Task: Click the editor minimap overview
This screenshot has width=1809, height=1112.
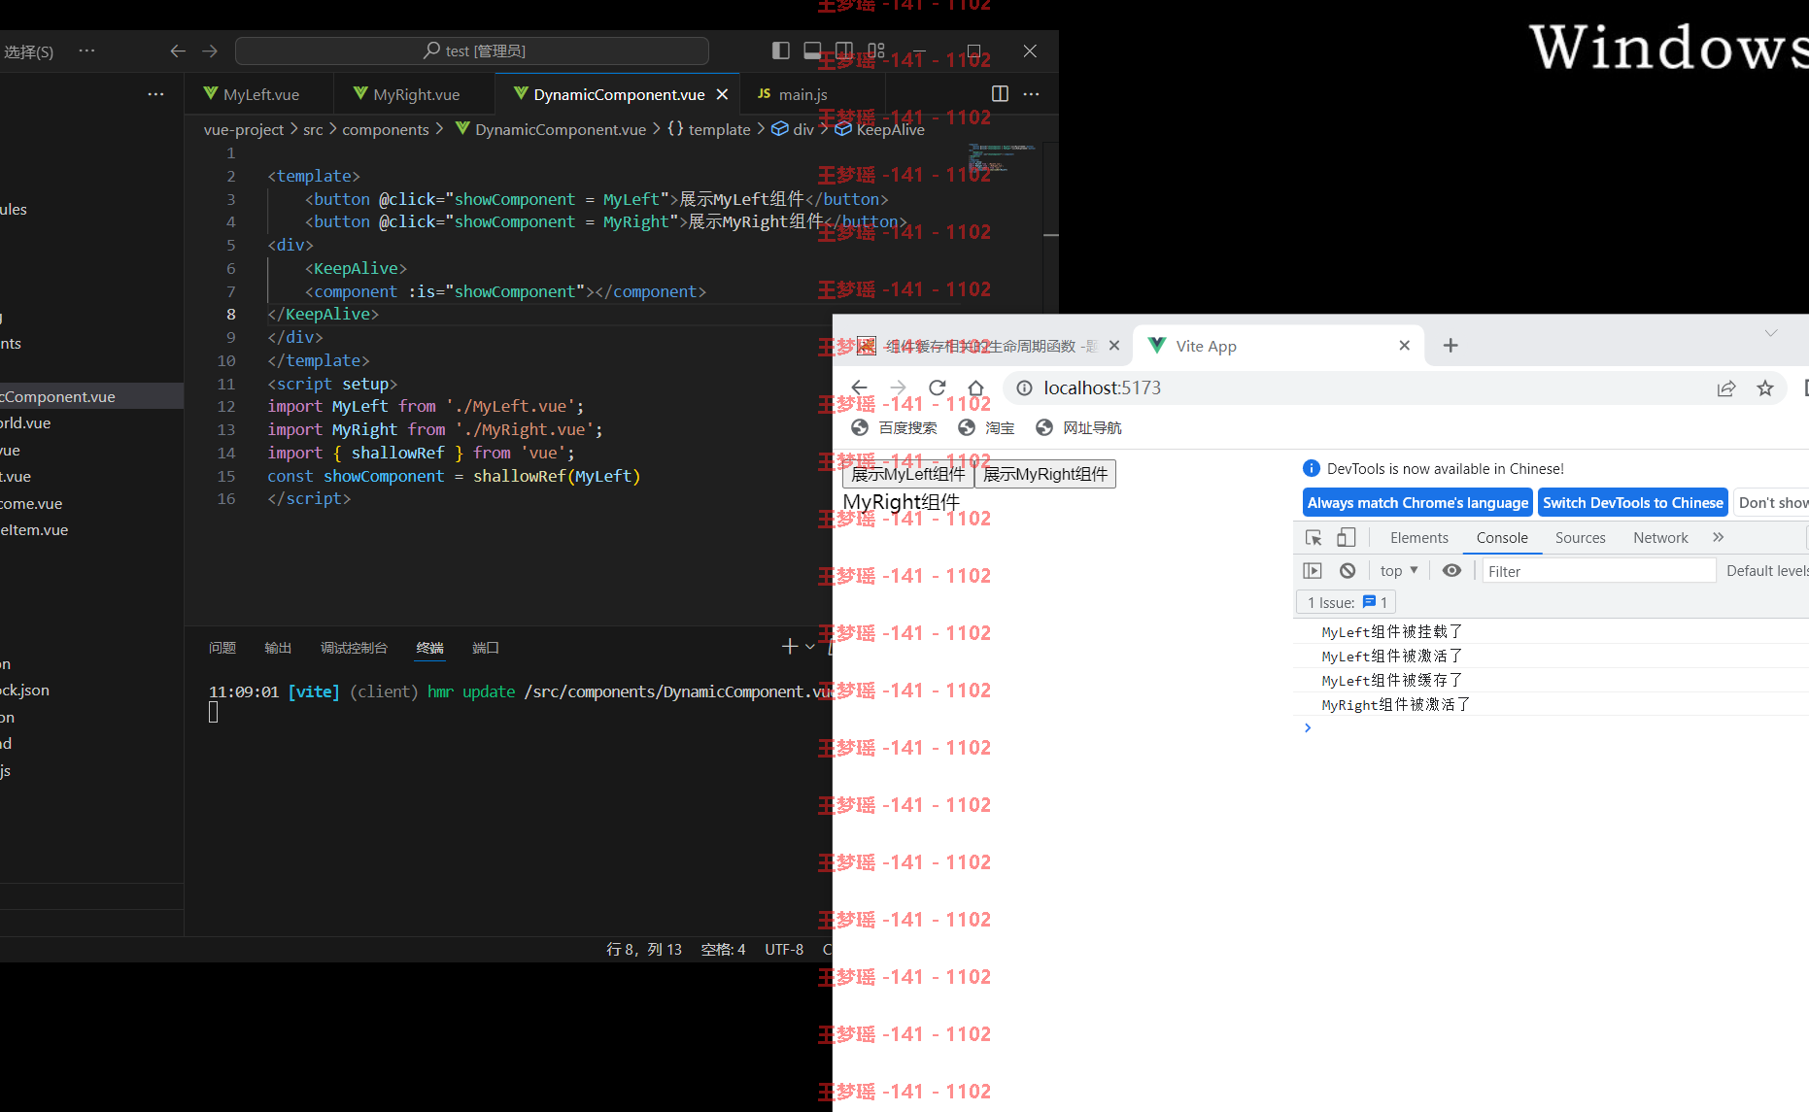Action: [x=1002, y=157]
